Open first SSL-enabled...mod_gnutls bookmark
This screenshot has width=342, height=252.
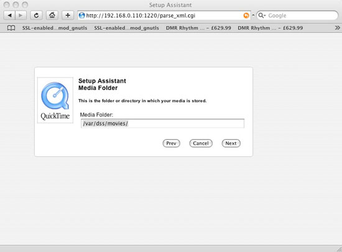(55, 28)
